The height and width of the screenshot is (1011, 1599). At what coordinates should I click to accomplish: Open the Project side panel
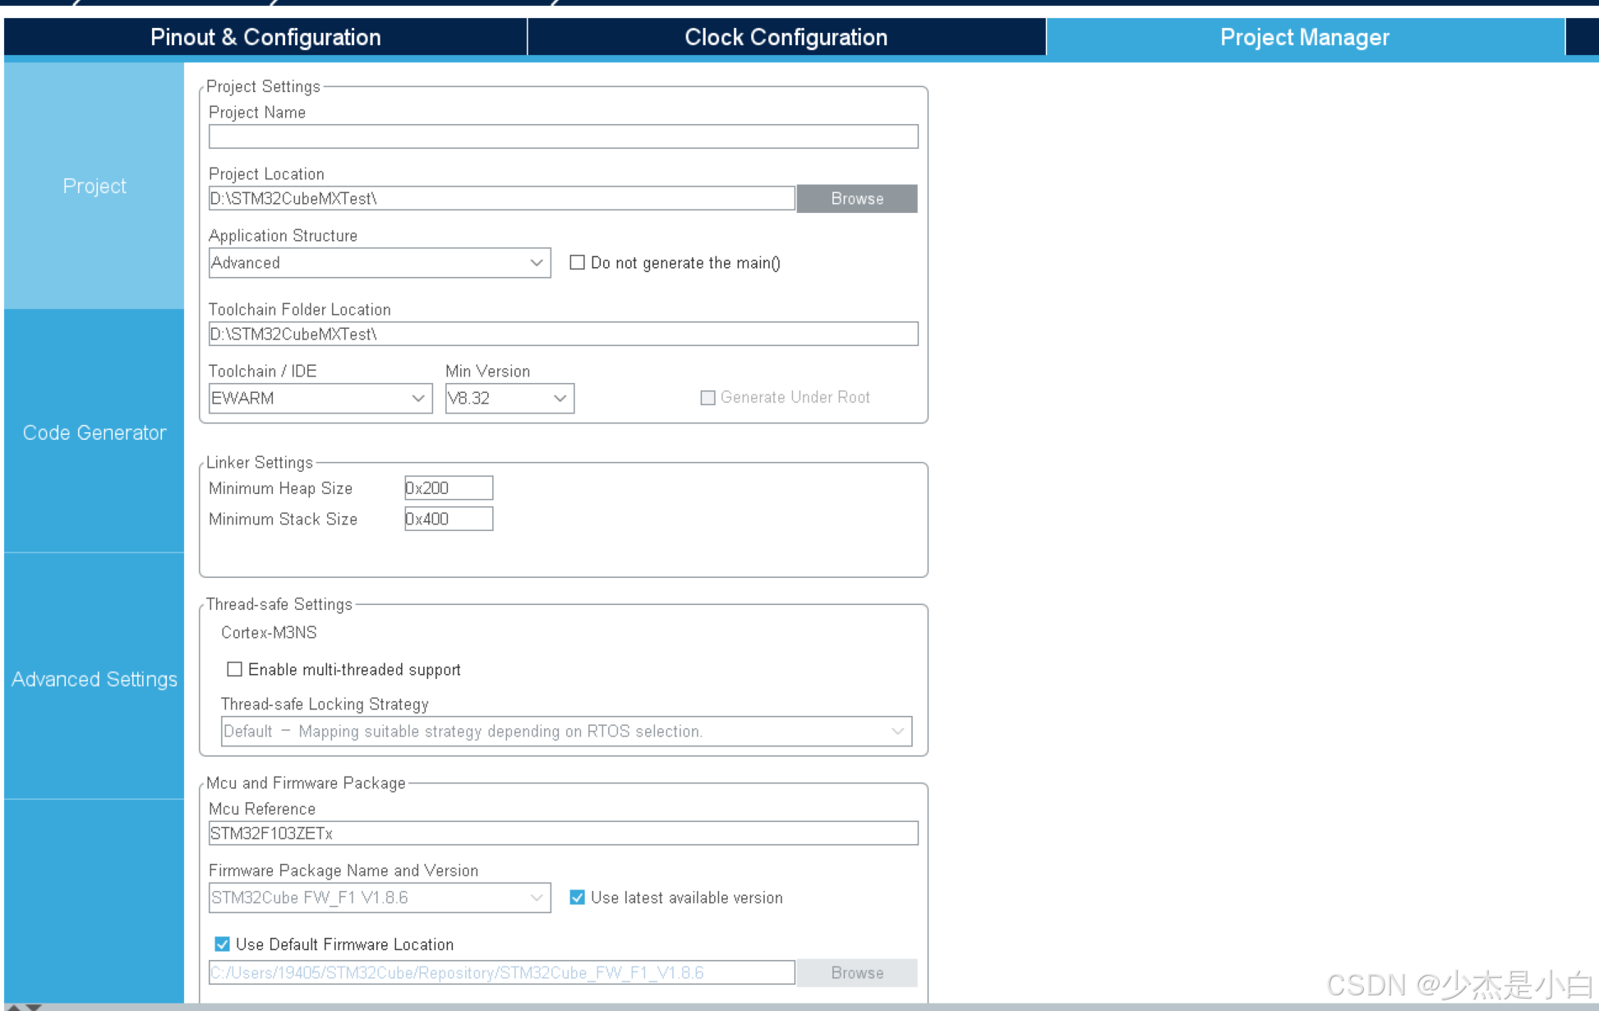(94, 187)
